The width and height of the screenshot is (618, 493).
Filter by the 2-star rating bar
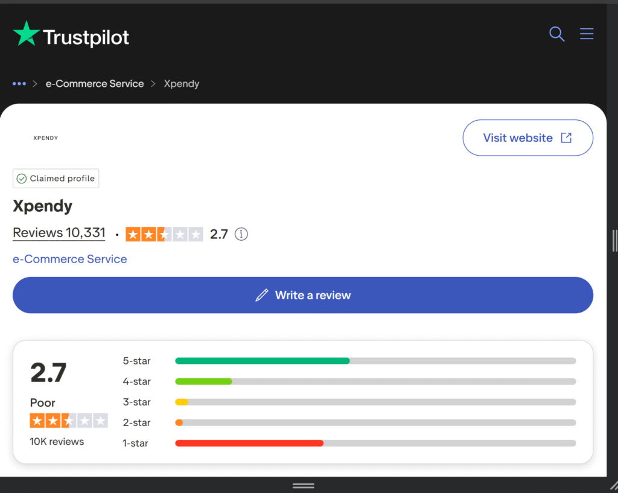pyautogui.click(x=375, y=422)
